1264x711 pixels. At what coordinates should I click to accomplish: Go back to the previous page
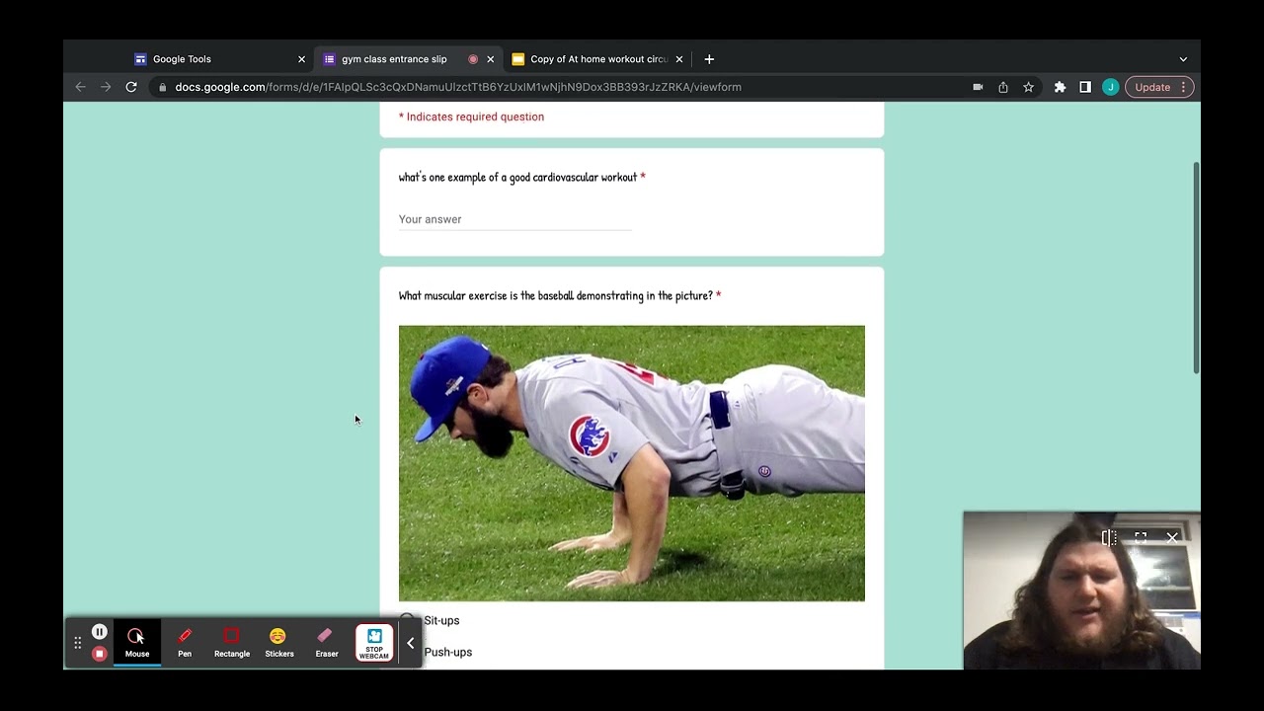point(81,87)
